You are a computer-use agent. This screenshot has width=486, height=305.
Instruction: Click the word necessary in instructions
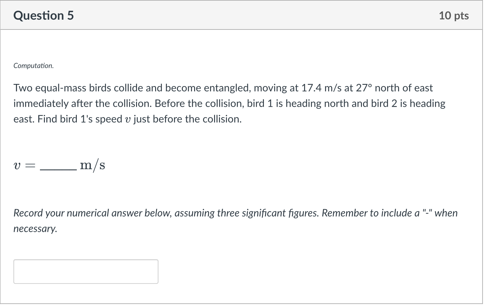(35, 228)
